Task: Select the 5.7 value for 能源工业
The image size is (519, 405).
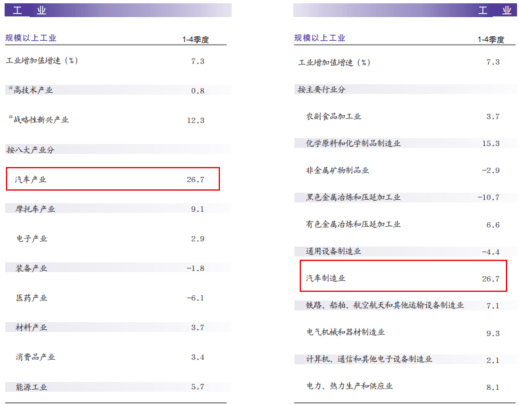Action: (x=198, y=387)
